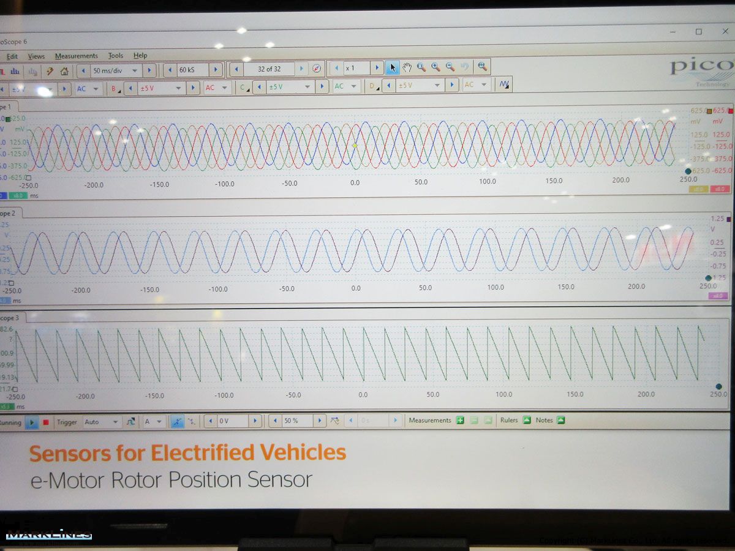735x551 pixels.
Task: Decrease the x 1 zoom factor
Action: [336, 68]
